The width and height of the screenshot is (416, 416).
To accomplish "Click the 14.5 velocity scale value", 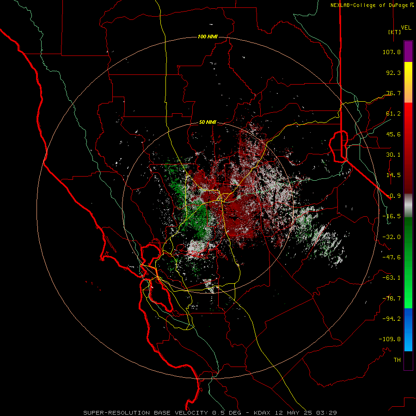I will pyautogui.click(x=393, y=175).
